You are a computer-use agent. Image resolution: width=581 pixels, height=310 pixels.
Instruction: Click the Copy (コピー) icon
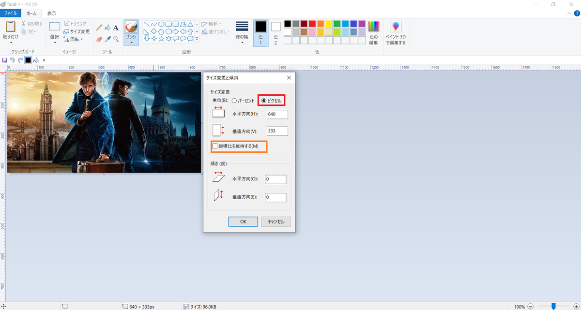tap(23, 31)
